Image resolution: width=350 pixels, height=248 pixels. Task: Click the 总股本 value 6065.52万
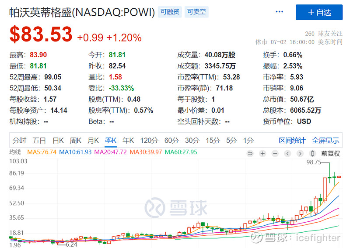coord(305,110)
